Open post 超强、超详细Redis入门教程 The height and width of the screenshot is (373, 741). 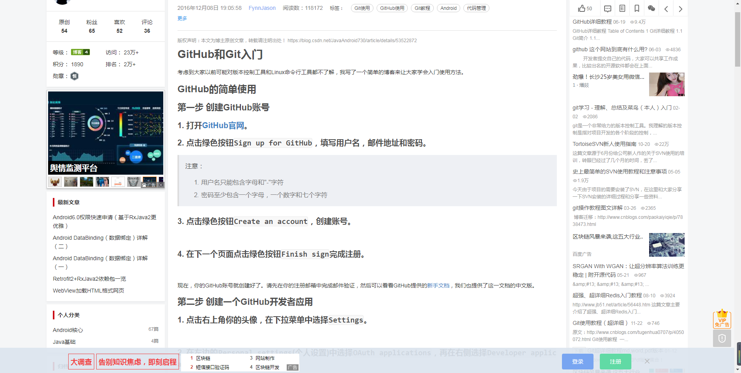click(x=607, y=295)
